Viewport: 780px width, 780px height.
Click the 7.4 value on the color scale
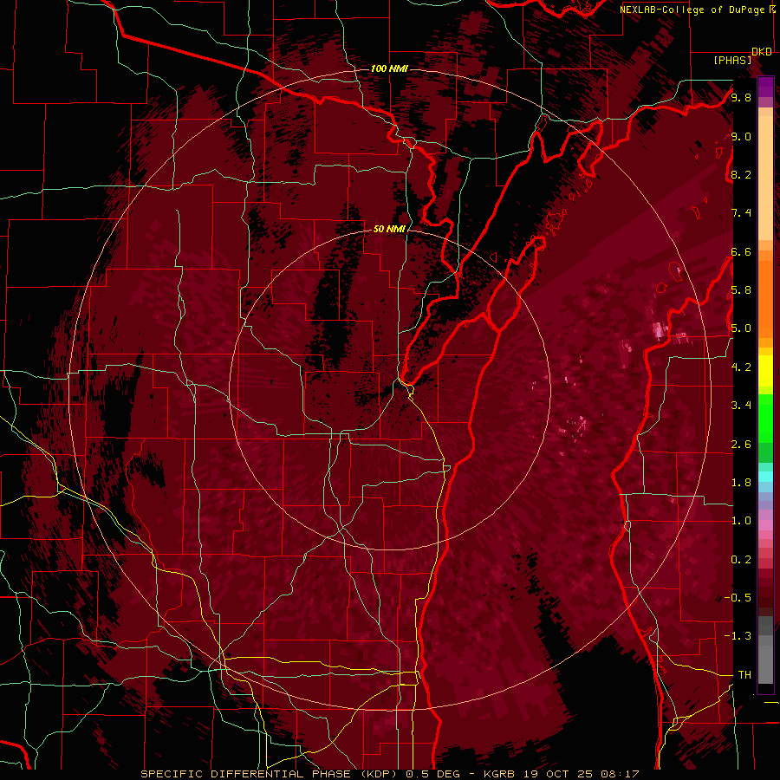point(741,213)
